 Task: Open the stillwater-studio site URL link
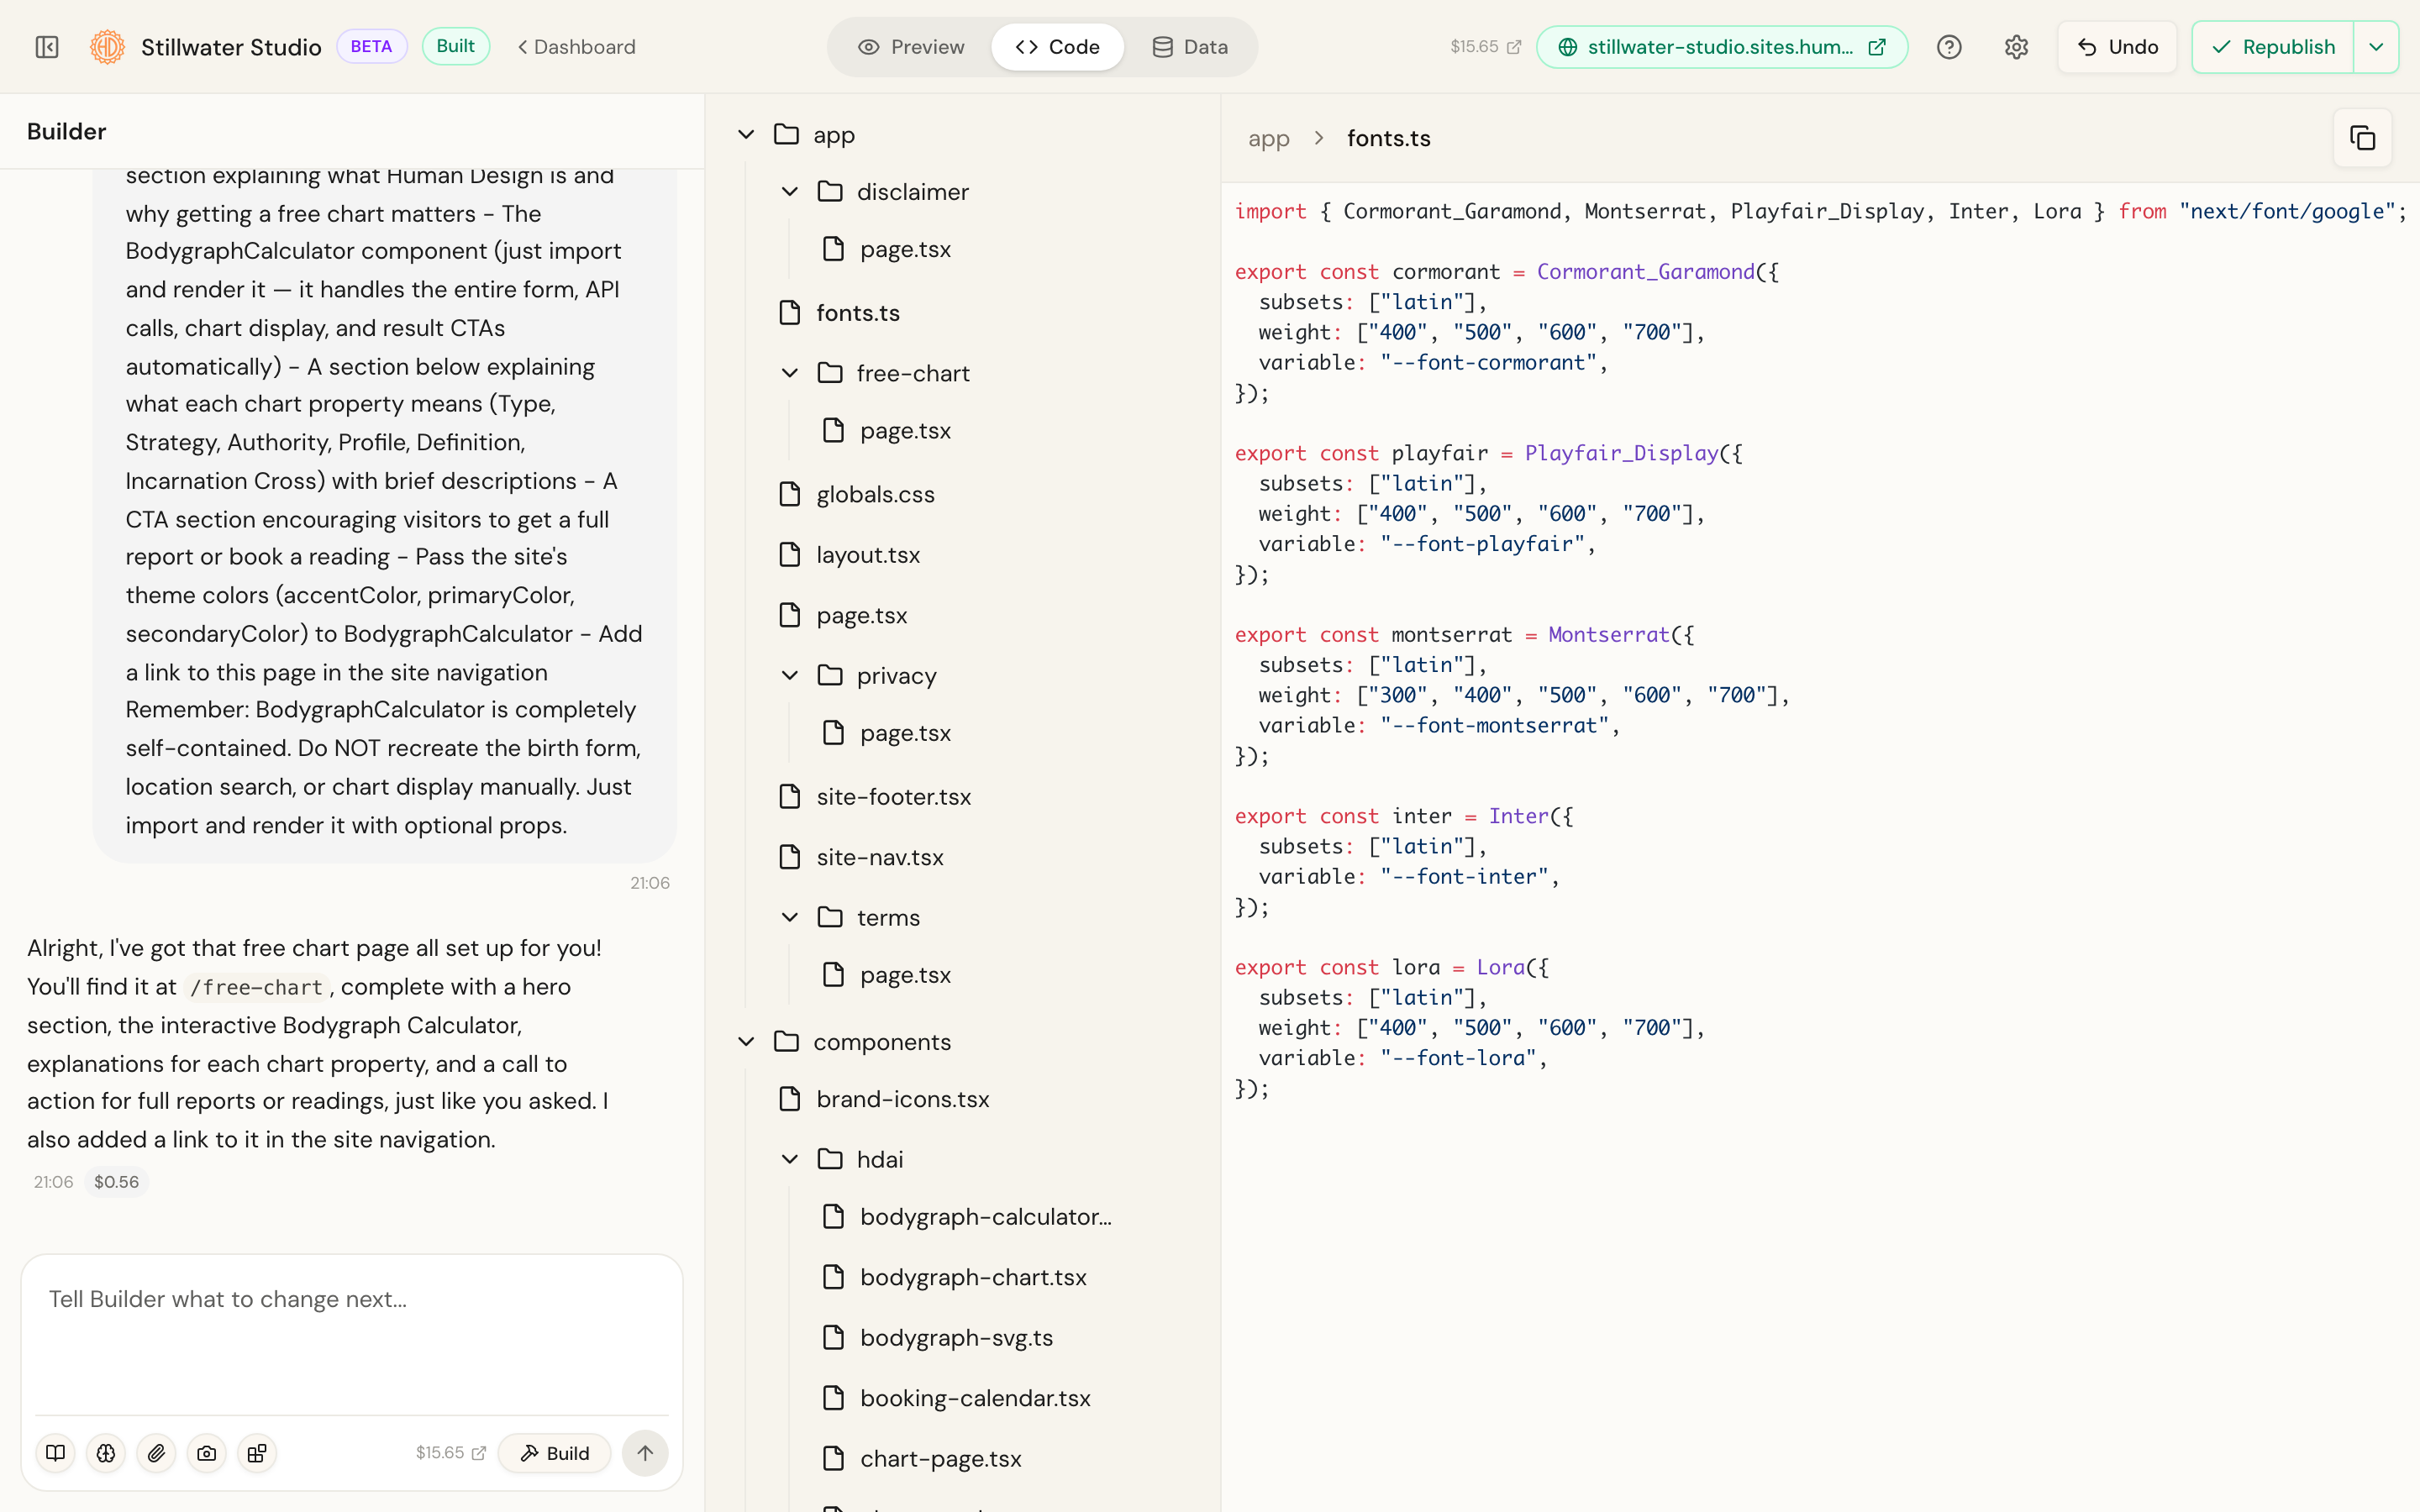point(1720,47)
